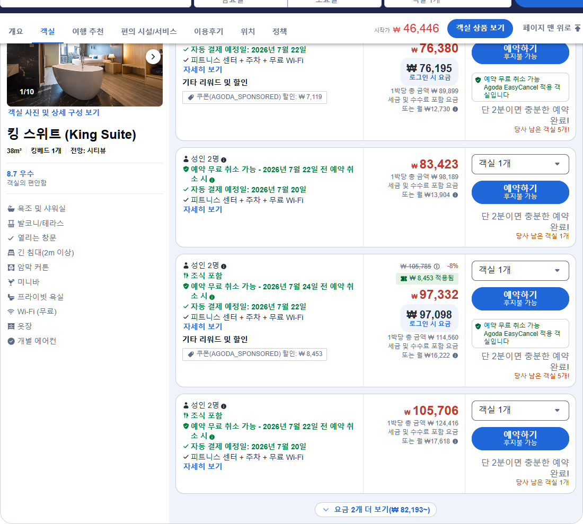Screen dimensions: 583x524
Task: Click the wardrobe amenity icon
Action: (11, 327)
